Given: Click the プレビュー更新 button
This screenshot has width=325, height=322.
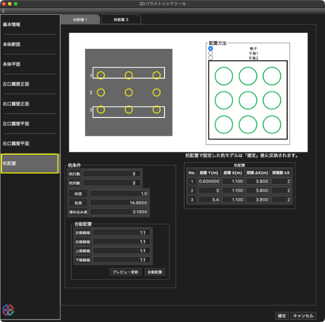Looking at the screenshot, I should [125, 272].
